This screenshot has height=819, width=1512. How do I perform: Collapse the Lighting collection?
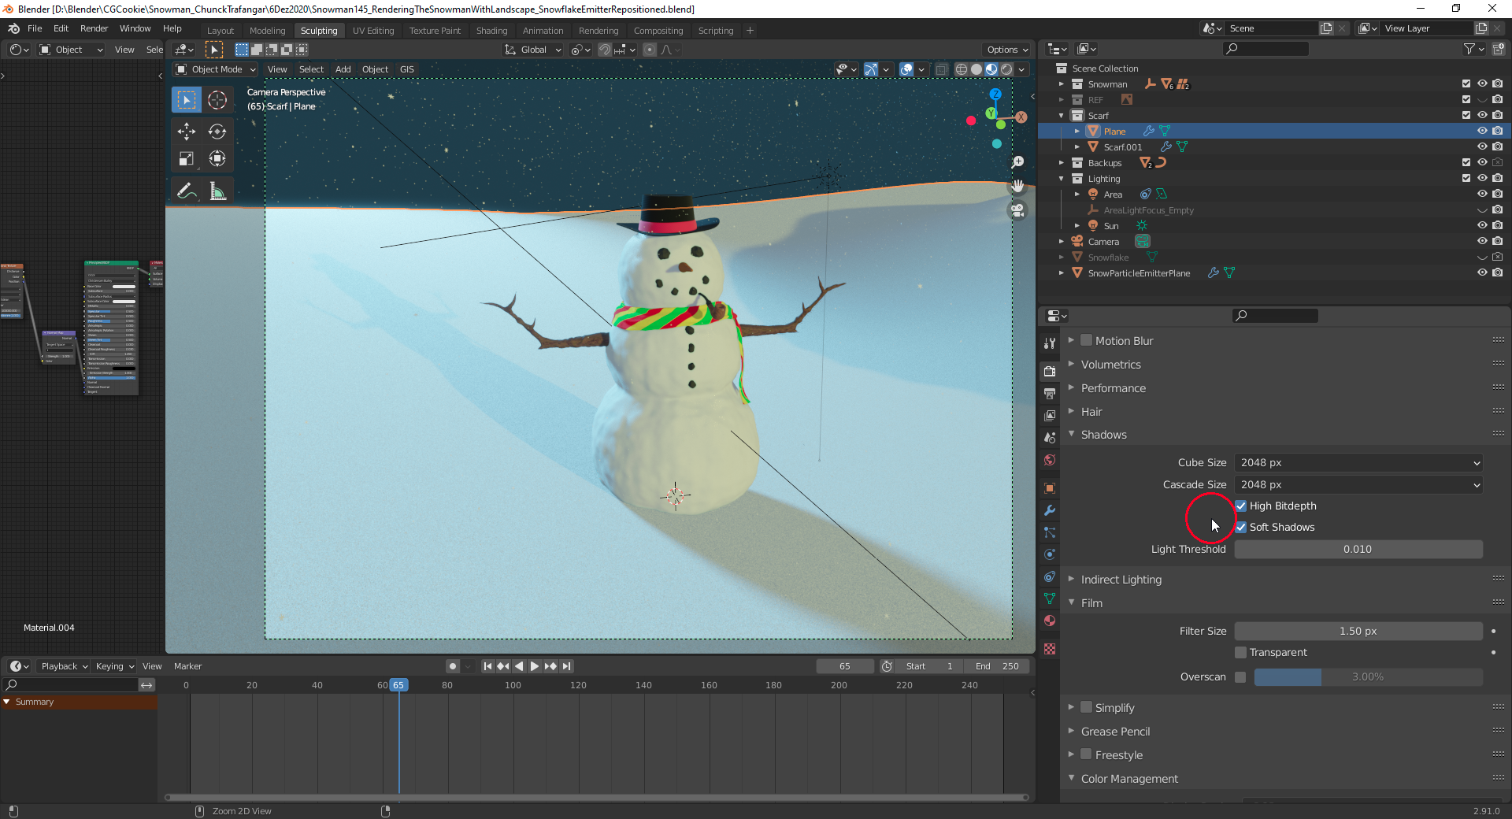coord(1062,179)
